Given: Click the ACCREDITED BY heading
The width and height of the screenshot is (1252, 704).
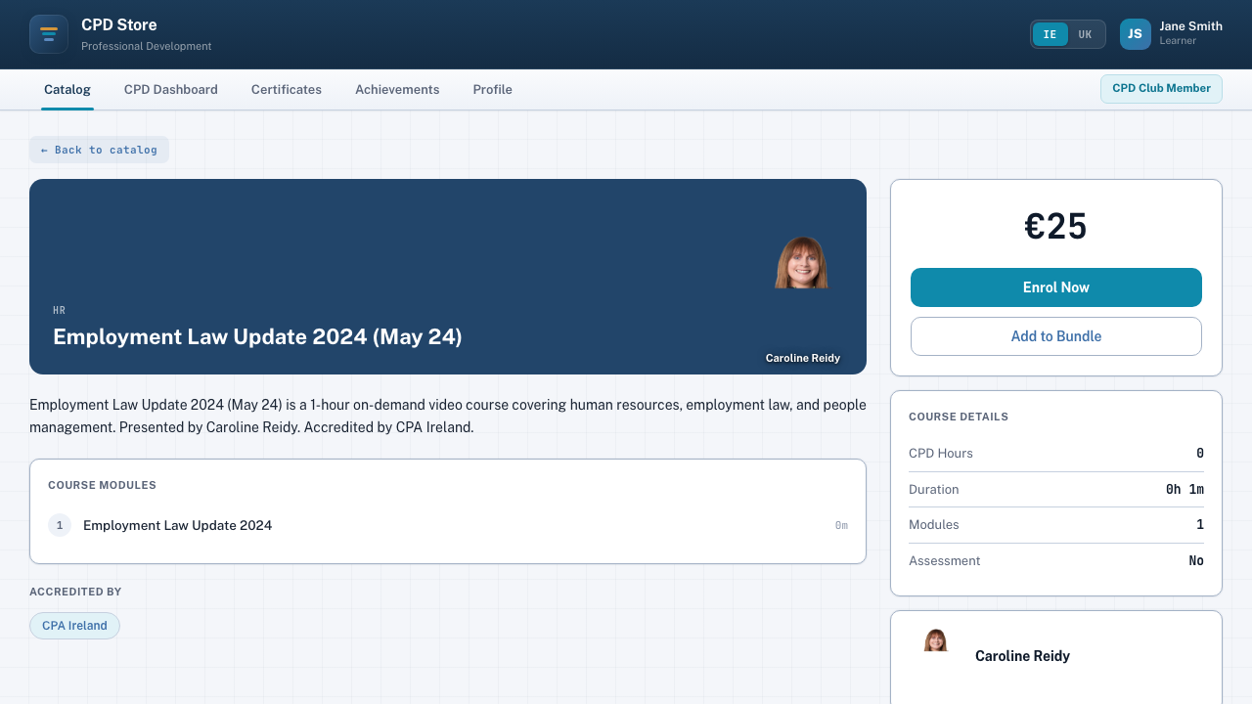Looking at the screenshot, I should pos(75,592).
